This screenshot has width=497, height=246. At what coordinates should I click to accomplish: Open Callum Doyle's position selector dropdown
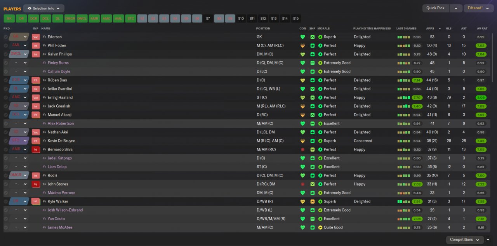click(25, 71)
